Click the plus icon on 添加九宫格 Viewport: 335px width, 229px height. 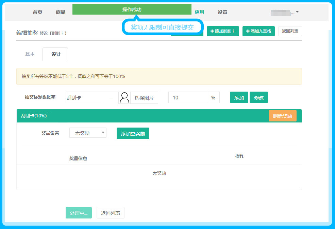248,31
